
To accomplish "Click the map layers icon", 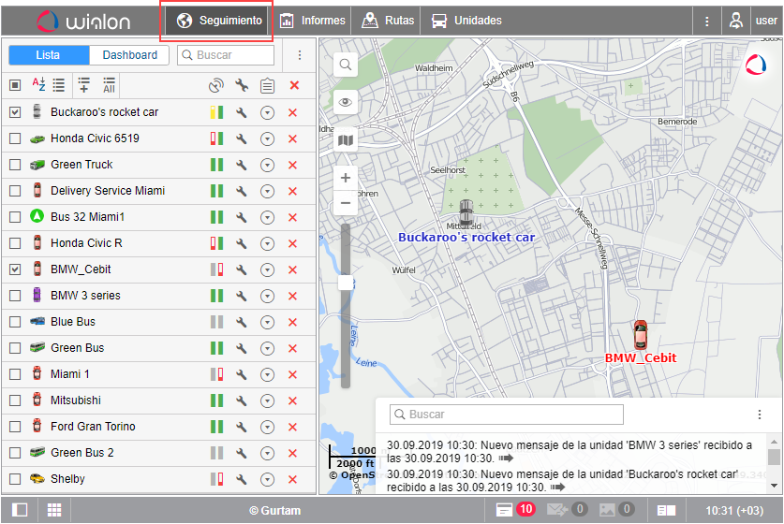I will pyautogui.click(x=346, y=140).
